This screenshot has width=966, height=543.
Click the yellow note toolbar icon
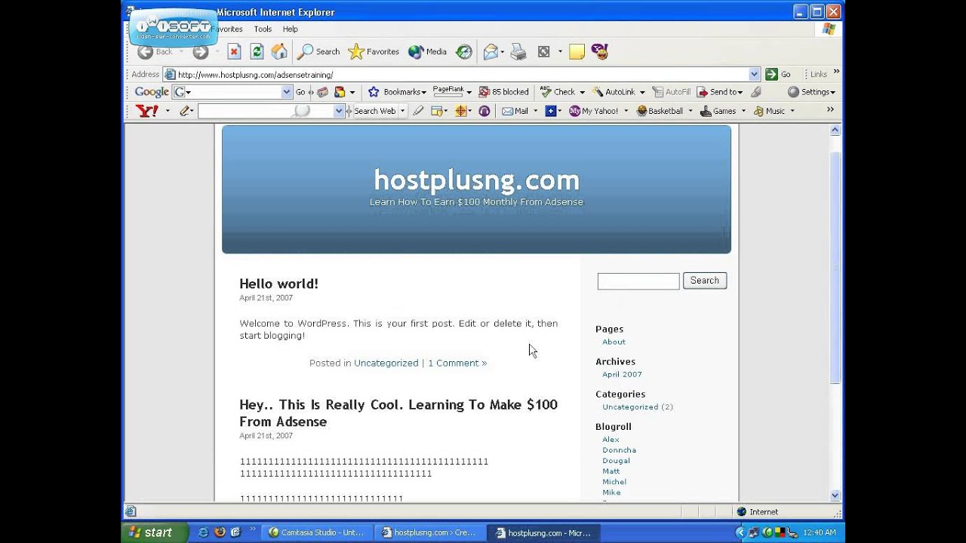577,51
